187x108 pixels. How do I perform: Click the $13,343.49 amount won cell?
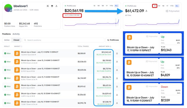pyautogui.click(x=106, y=52)
